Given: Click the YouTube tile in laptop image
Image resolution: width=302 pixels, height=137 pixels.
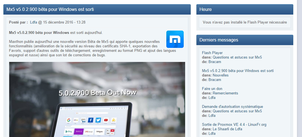Looking at the screenshot, I should coord(106,120).
